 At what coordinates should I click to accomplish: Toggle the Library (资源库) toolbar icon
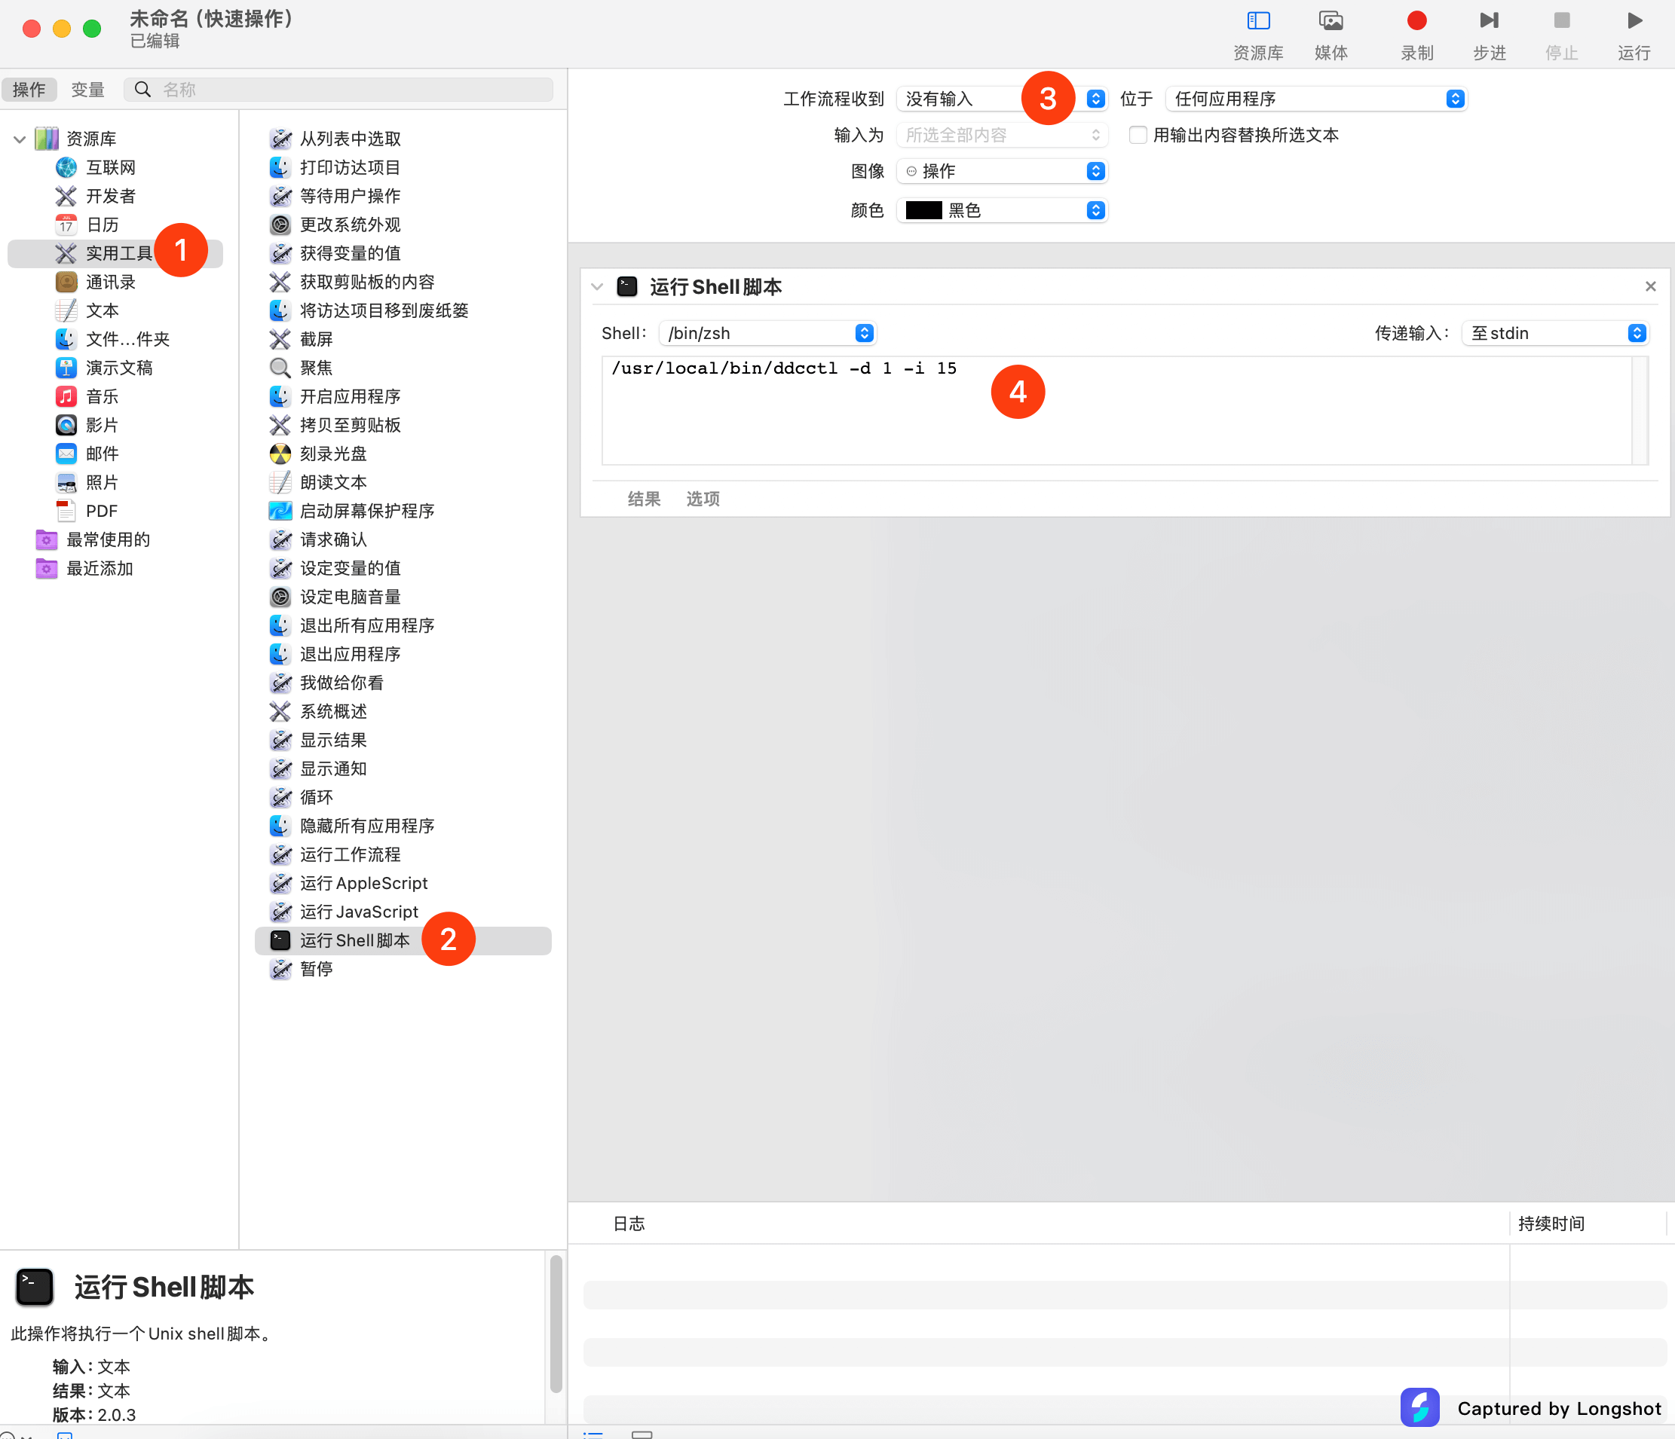pyautogui.click(x=1258, y=21)
